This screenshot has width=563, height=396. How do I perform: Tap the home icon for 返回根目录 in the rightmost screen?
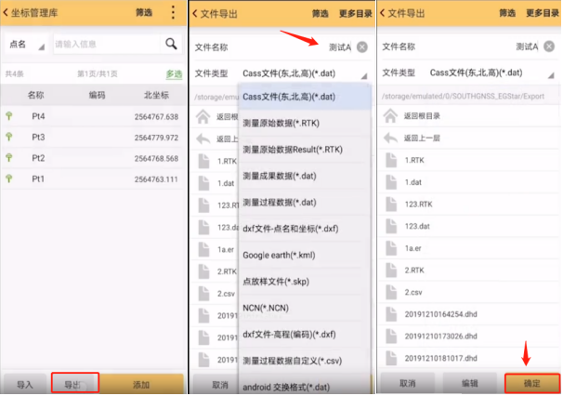coord(389,116)
